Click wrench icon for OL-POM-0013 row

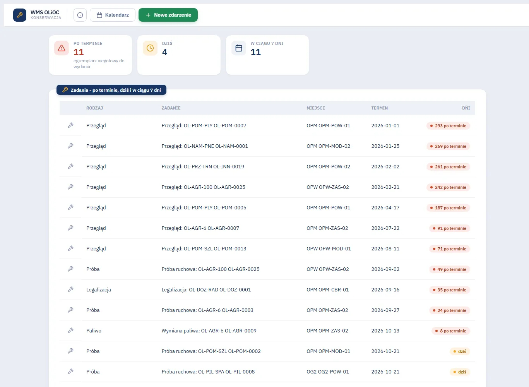pos(70,248)
